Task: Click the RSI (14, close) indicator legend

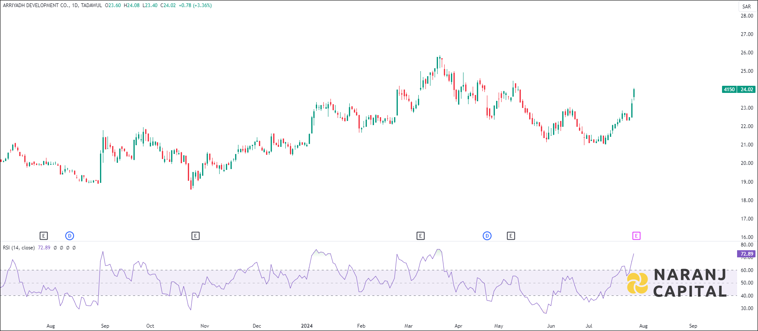Action: coord(19,248)
